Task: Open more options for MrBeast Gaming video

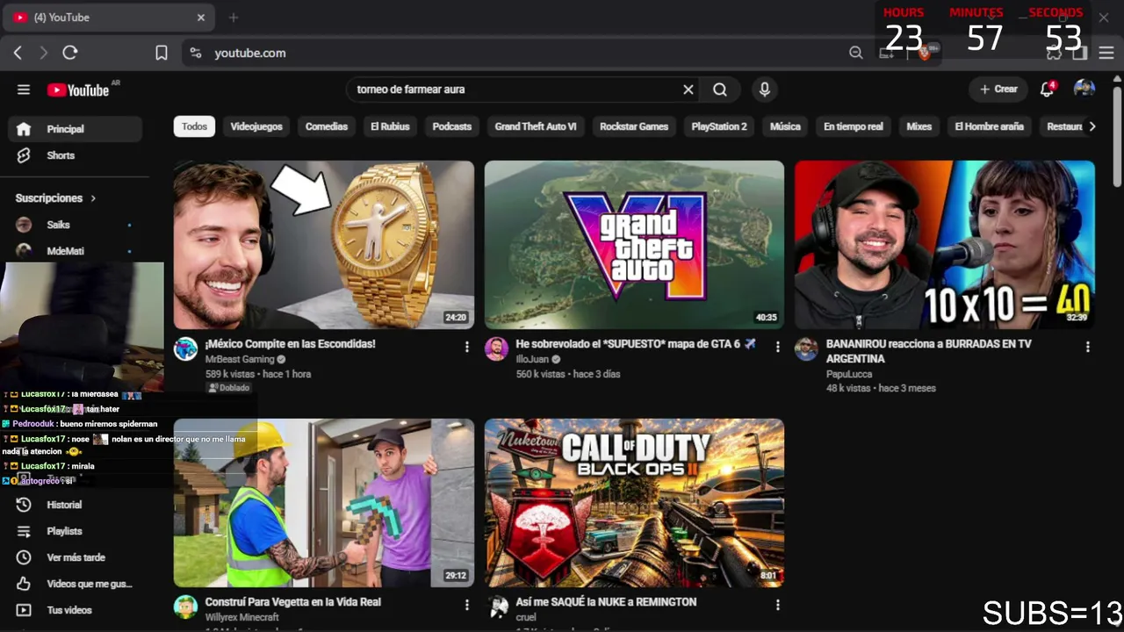Action: click(x=467, y=347)
